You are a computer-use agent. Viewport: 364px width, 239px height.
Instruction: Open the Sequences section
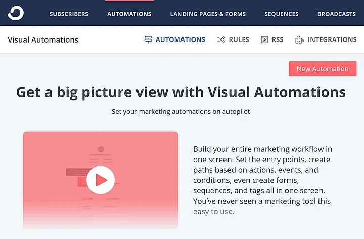[x=282, y=14]
